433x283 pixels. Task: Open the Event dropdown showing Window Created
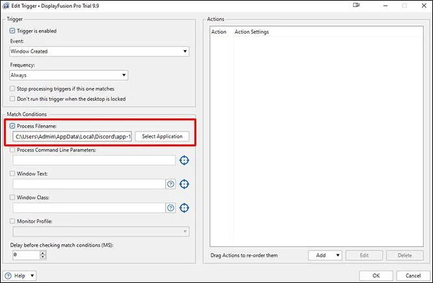point(99,51)
